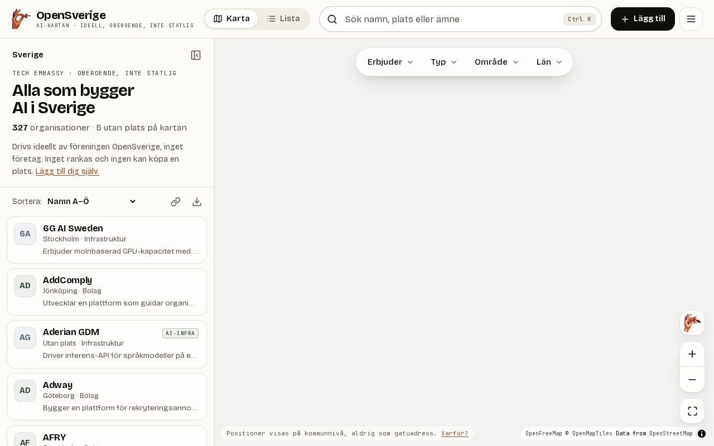714x446 pixels.
Task: Copy the share link icon
Action: [176, 202]
